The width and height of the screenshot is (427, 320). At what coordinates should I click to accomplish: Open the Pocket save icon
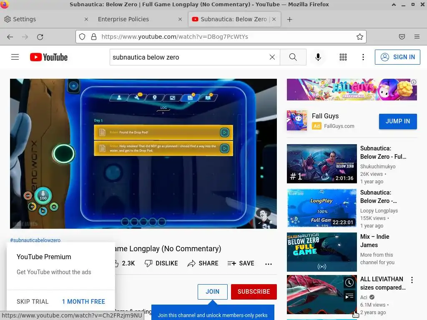pyautogui.click(x=402, y=37)
